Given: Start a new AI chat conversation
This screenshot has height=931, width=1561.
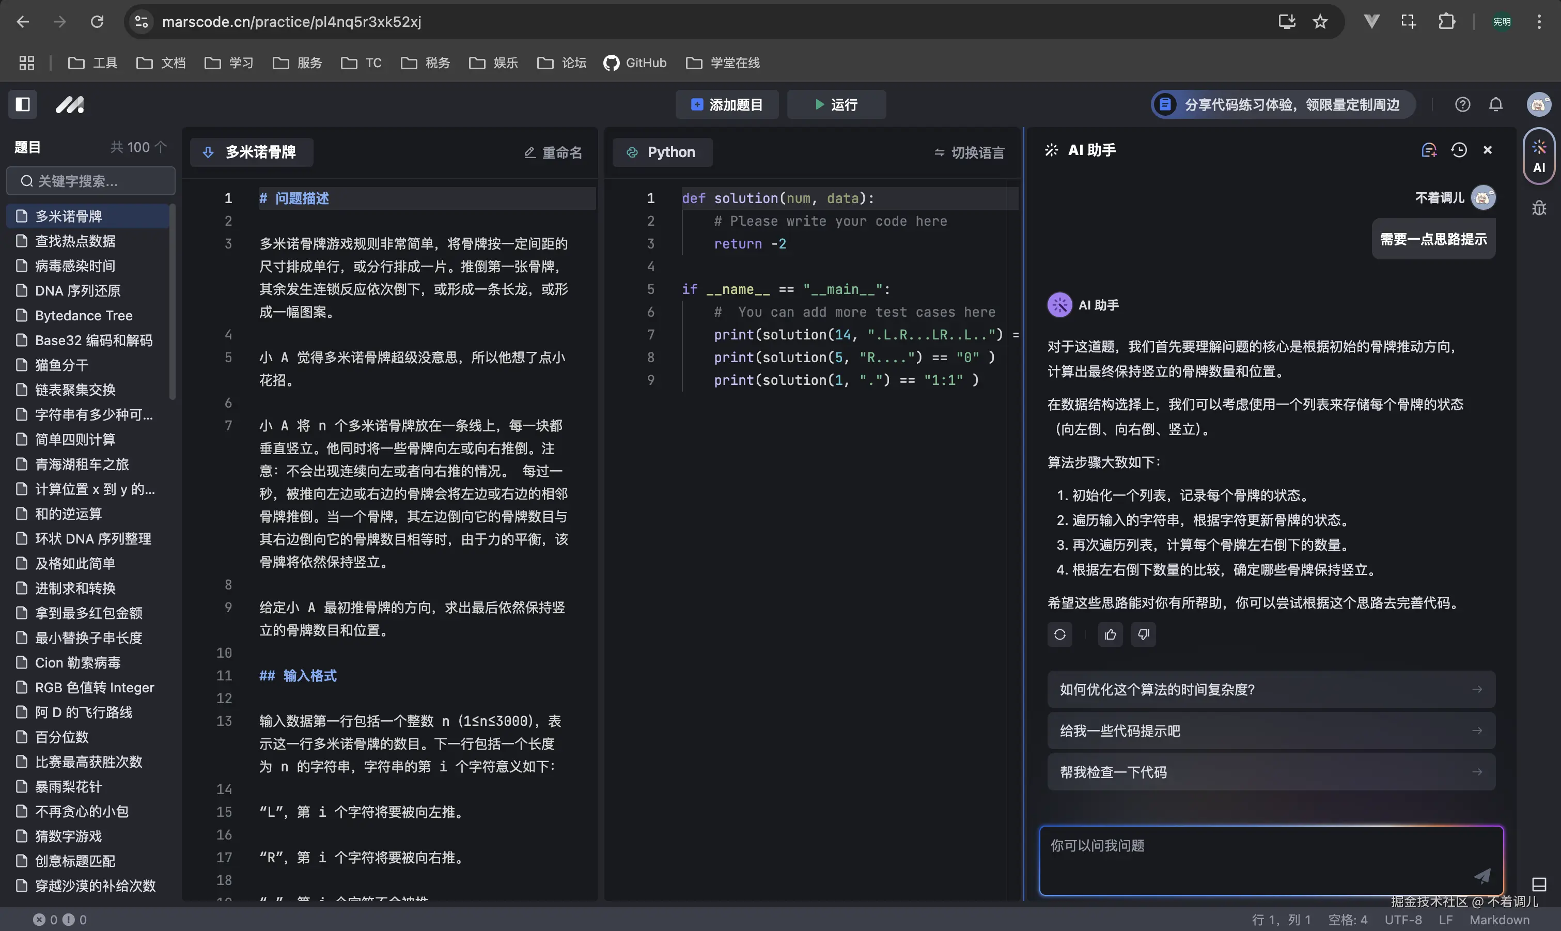Looking at the screenshot, I should pyautogui.click(x=1430, y=150).
